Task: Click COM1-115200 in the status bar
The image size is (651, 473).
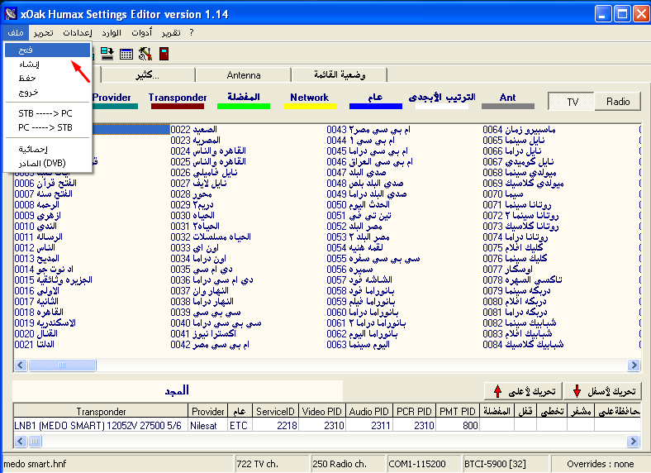Action: (x=417, y=464)
